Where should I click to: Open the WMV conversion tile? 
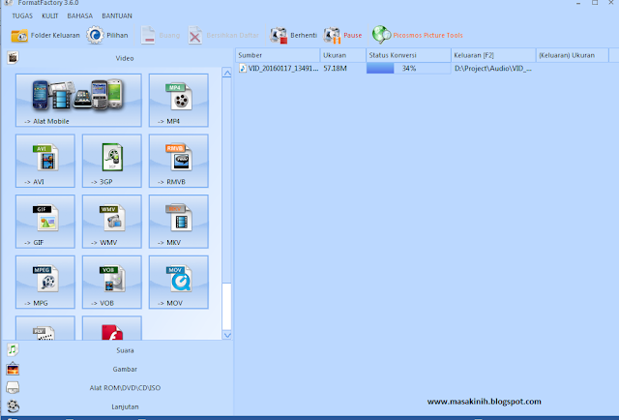[x=112, y=222]
